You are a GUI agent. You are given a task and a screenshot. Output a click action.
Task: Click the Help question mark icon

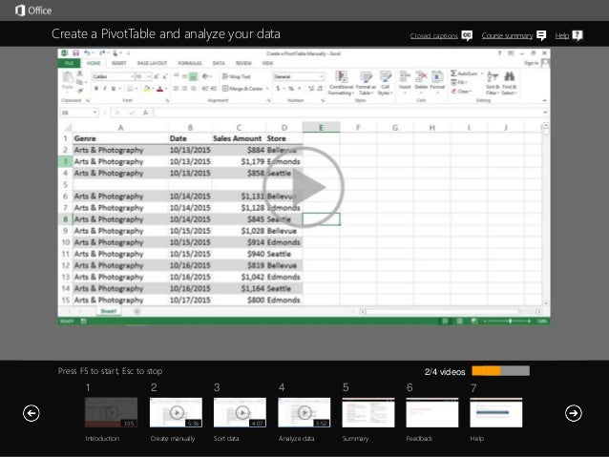[x=577, y=35]
